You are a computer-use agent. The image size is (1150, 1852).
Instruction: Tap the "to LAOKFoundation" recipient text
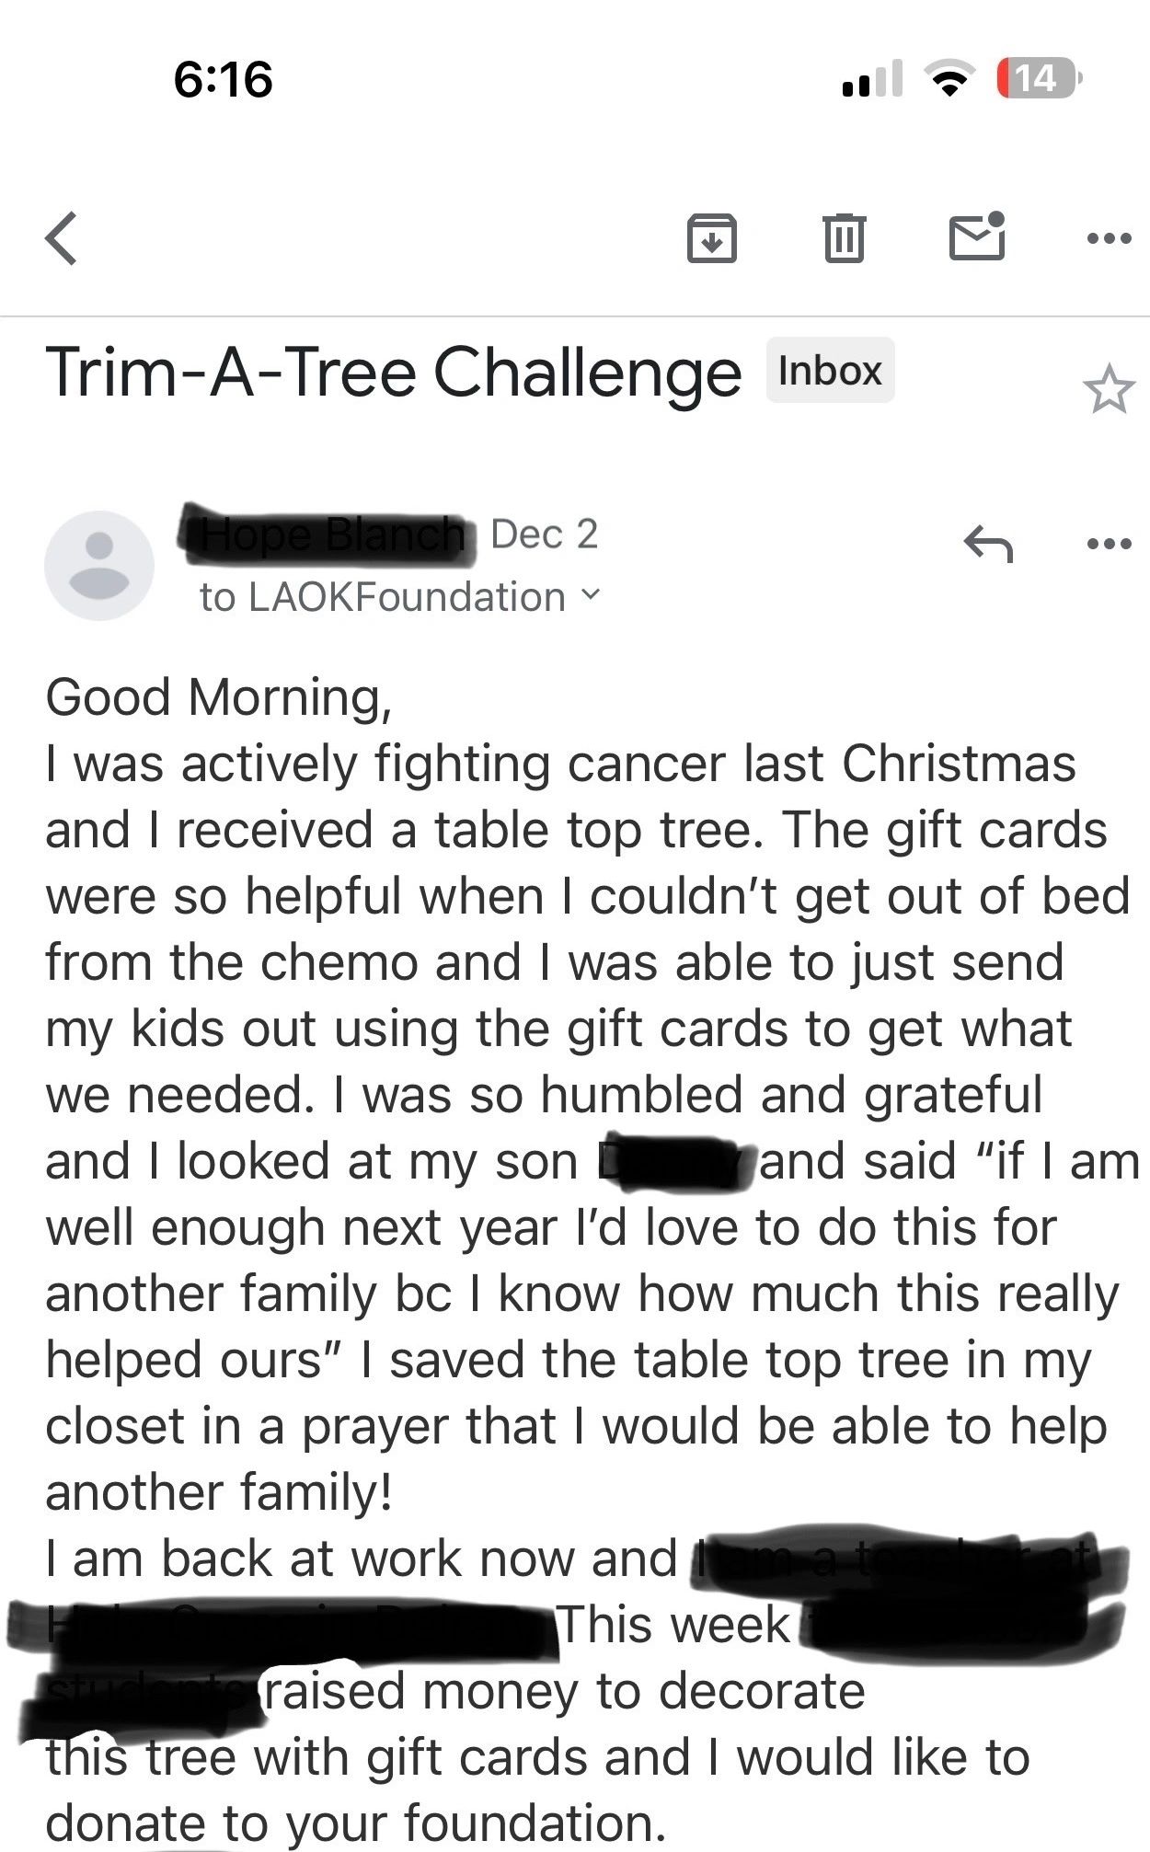coord(382,597)
